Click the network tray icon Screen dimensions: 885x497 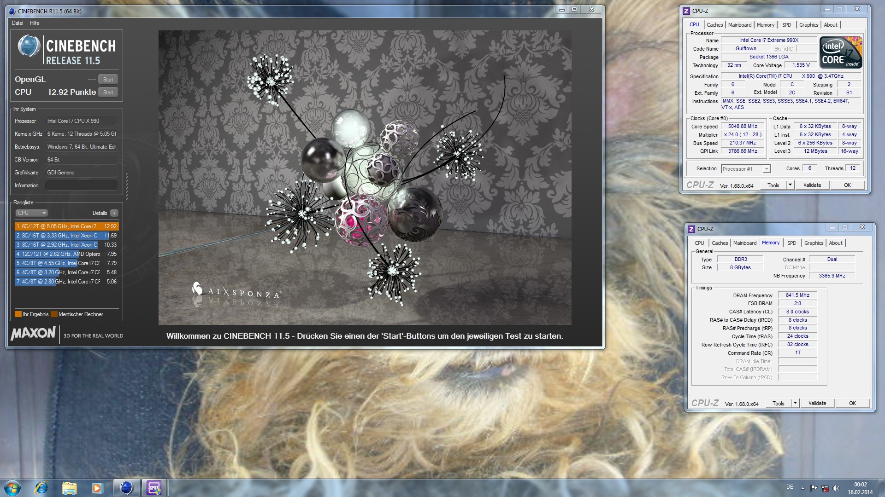pyautogui.click(x=825, y=488)
